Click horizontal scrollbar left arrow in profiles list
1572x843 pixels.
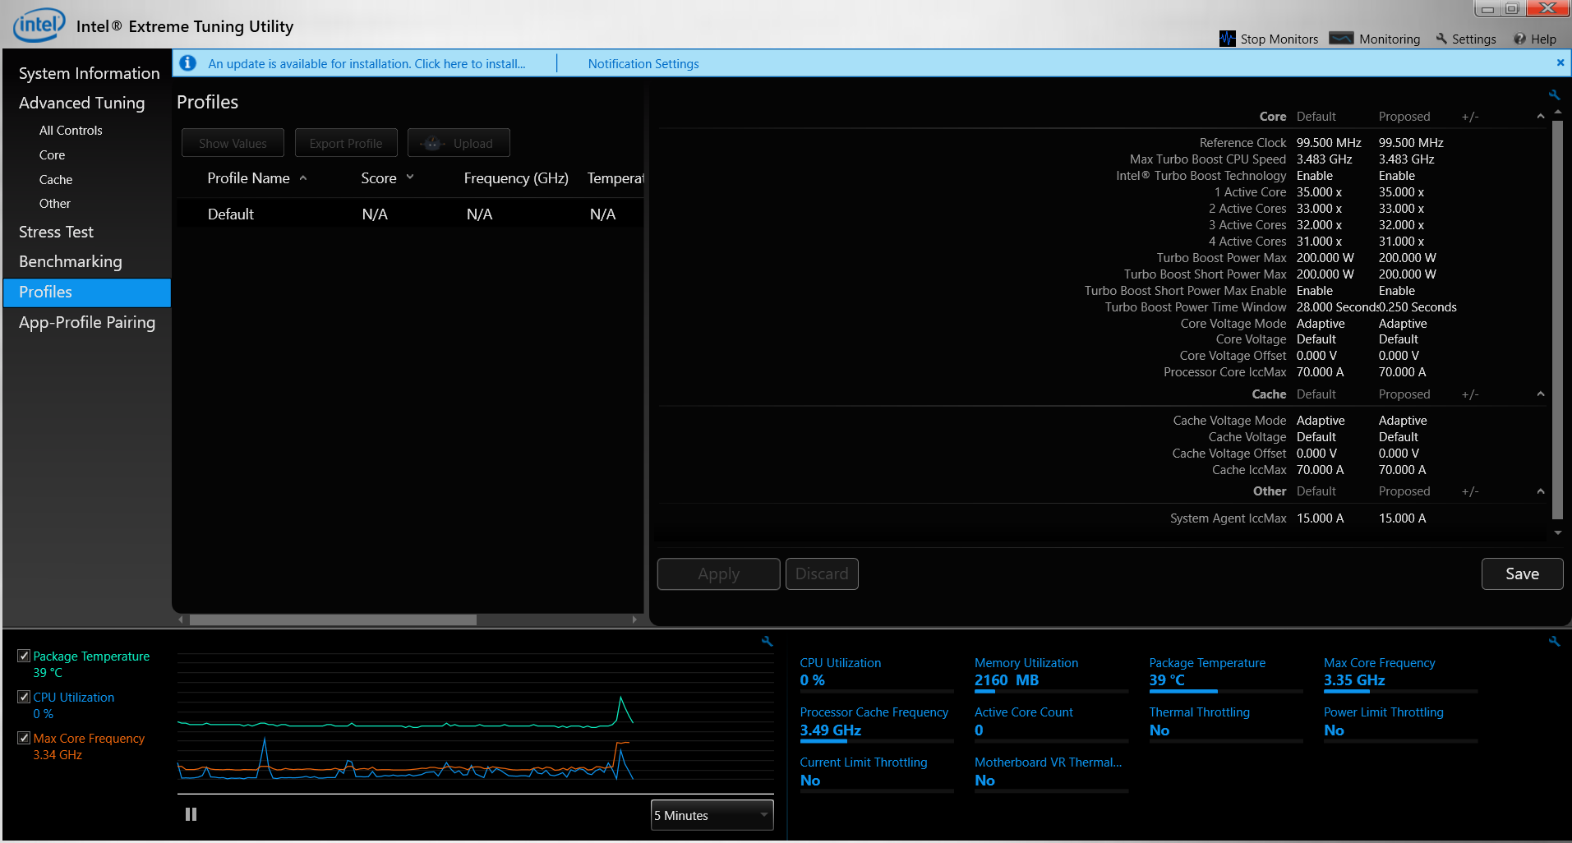pyautogui.click(x=181, y=620)
